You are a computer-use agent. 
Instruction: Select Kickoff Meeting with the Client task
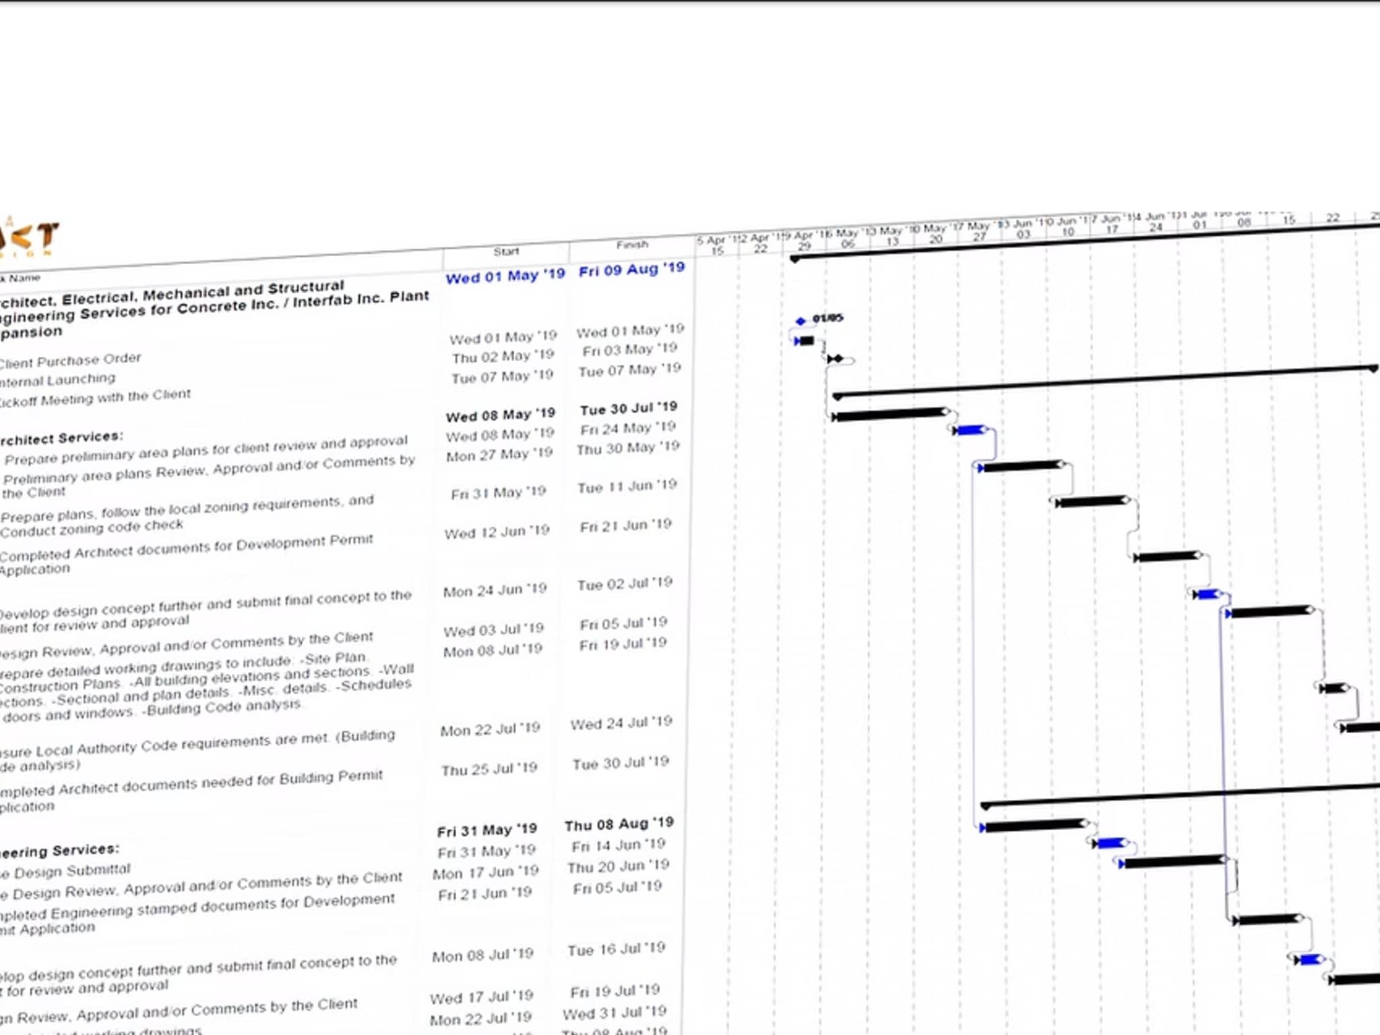[94, 398]
